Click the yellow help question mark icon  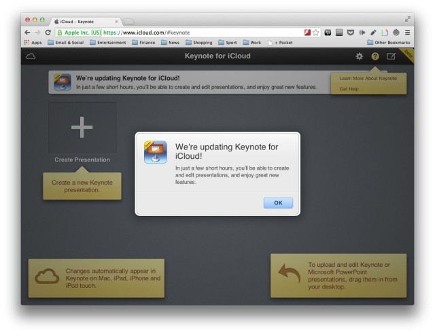click(375, 56)
